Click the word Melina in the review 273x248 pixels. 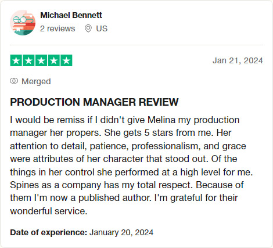tap(161, 120)
